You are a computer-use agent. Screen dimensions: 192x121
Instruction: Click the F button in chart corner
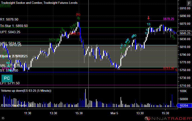point(189,3)
